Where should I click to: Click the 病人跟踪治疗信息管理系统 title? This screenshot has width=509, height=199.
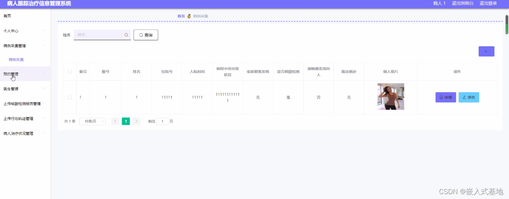pyautogui.click(x=39, y=3)
